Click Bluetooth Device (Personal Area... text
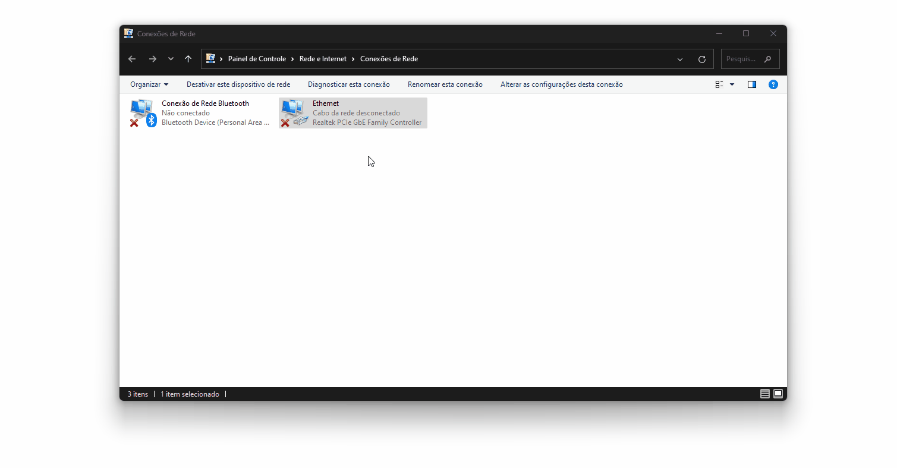 215,123
